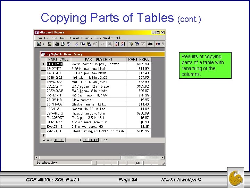Run the Spelling check icon

click(x=69, y=44)
